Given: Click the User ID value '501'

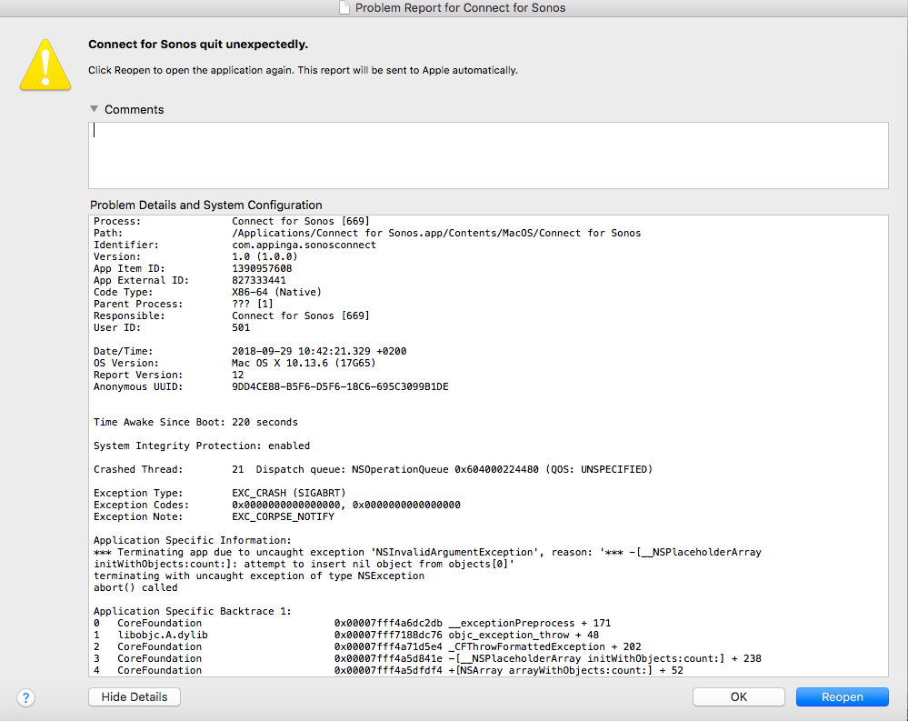Looking at the screenshot, I should [x=241, y=327].
